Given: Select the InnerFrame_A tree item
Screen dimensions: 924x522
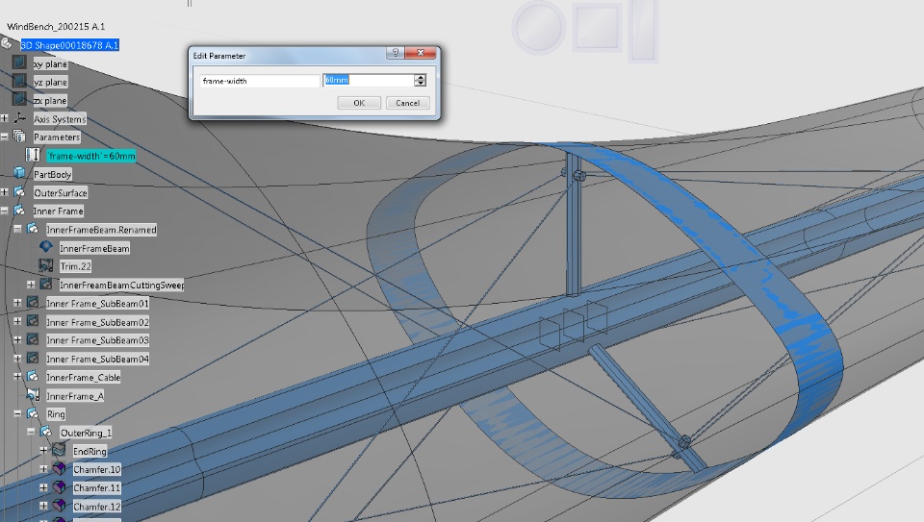Looking at the screenshot, I should (x=75, y=396).
